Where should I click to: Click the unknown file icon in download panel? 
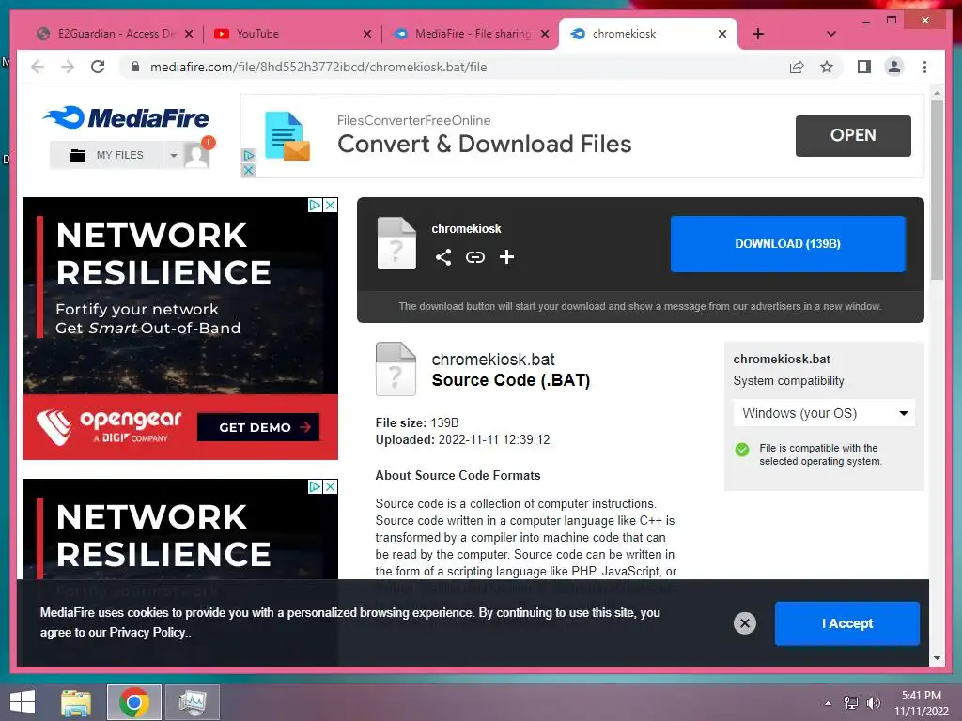pyautogui.click(x=396, y=243)
